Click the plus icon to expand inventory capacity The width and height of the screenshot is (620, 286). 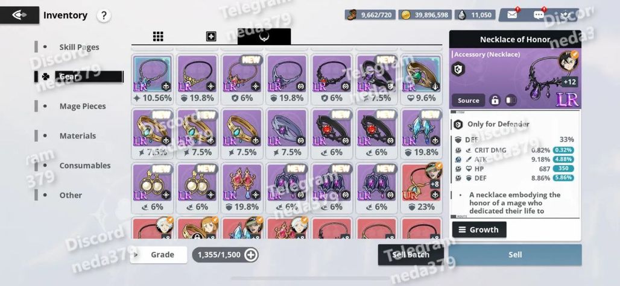point(251,255)
